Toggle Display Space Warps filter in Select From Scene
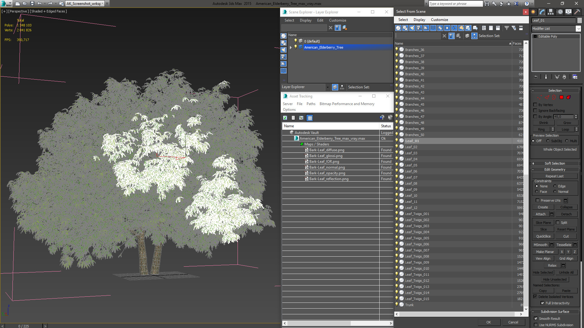 [x=433, y=28]
